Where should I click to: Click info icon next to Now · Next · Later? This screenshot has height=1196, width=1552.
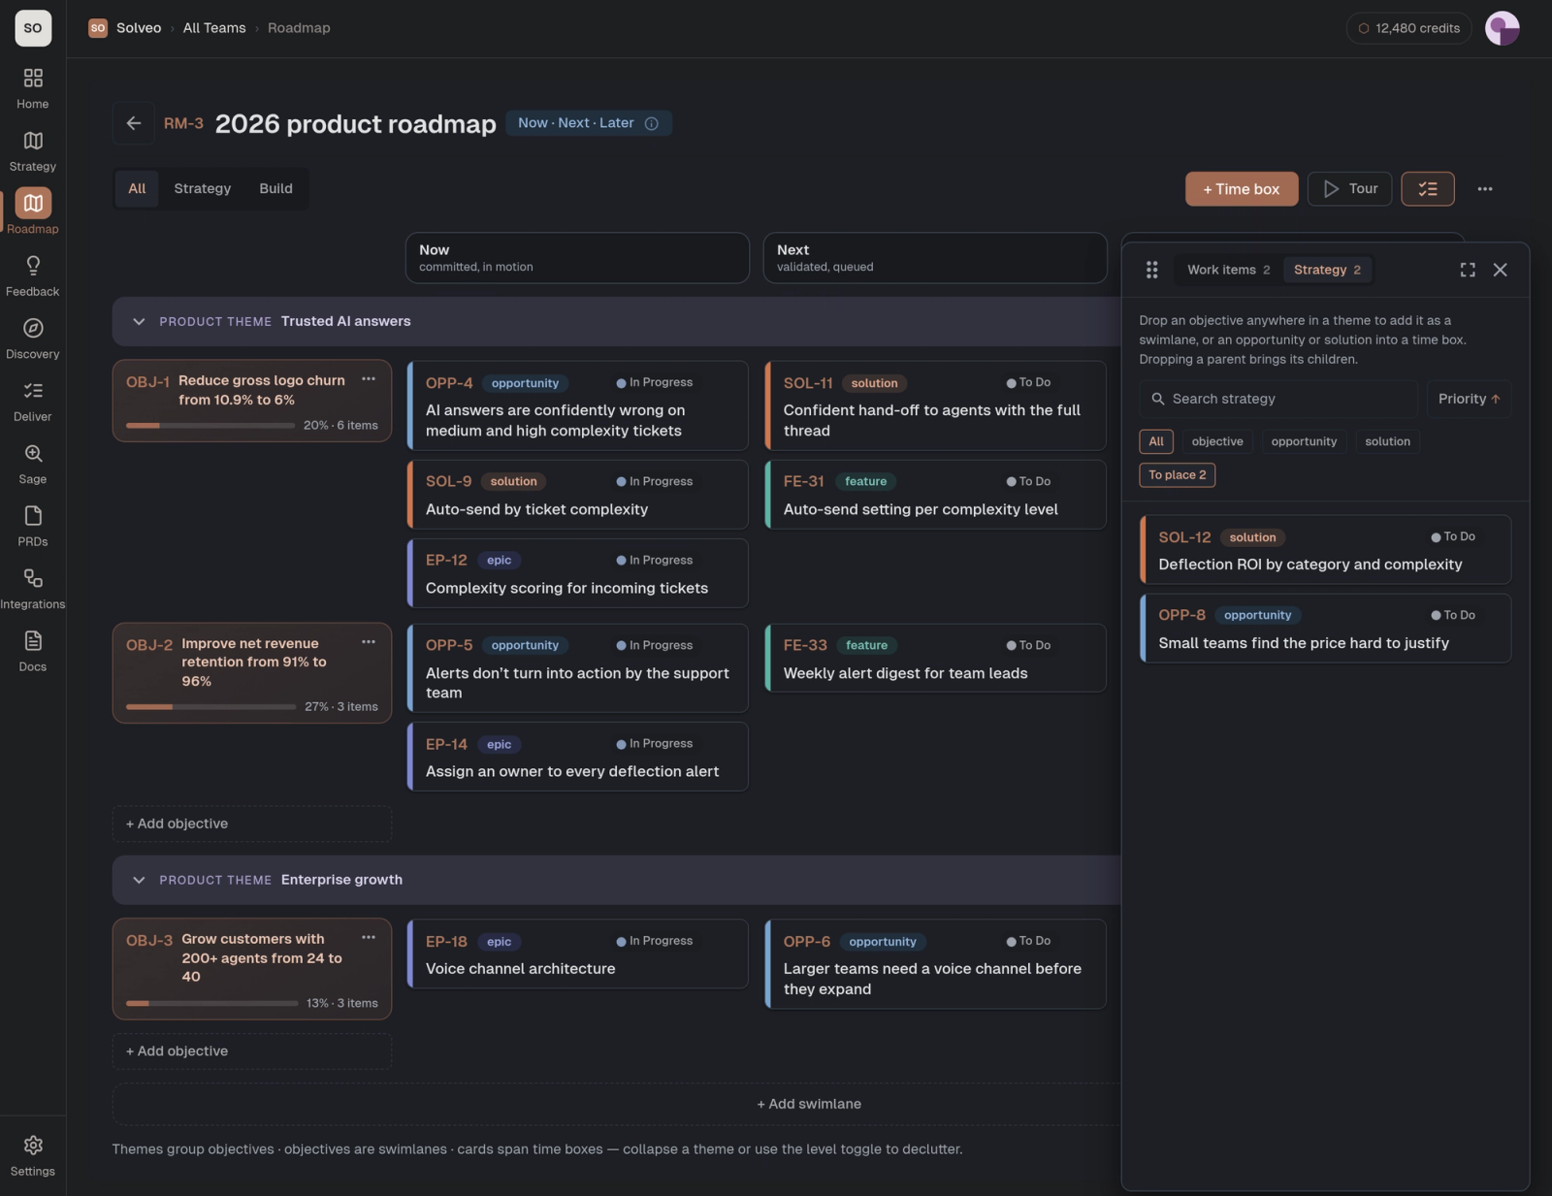coord(652,123)
